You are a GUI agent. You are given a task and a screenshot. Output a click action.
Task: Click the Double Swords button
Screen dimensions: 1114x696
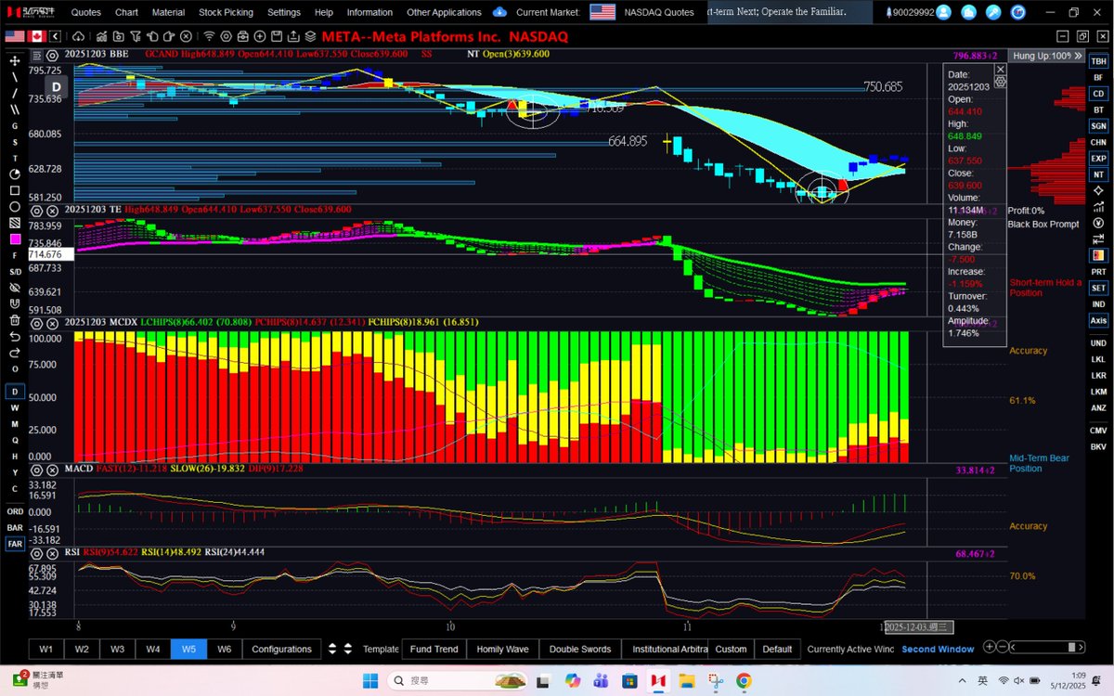pyautogui.click(x=579, y=649)
